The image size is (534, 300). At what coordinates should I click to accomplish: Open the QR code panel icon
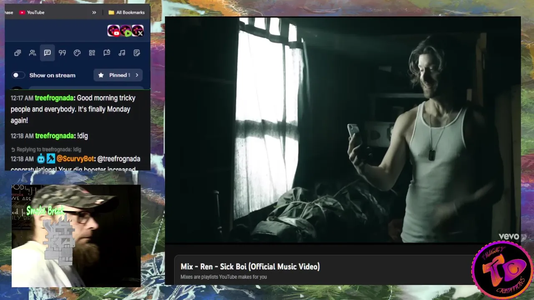pos(92,53)
